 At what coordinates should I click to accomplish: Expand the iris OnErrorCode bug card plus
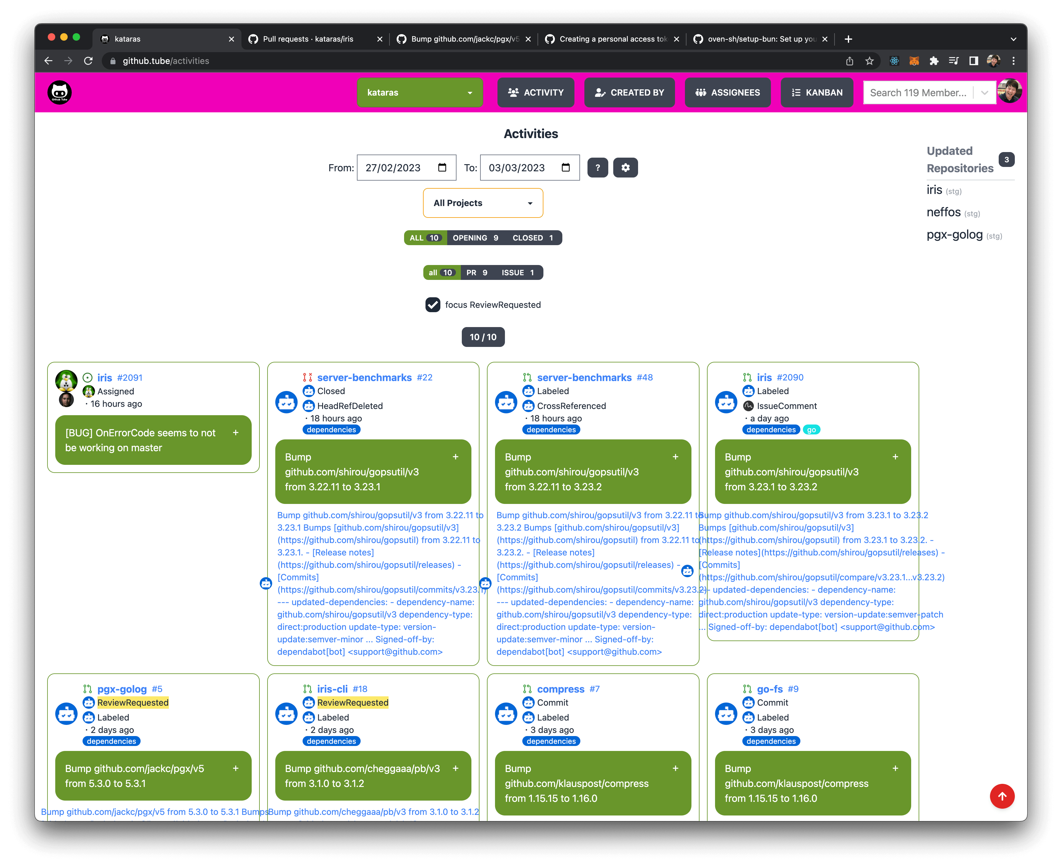236,433
